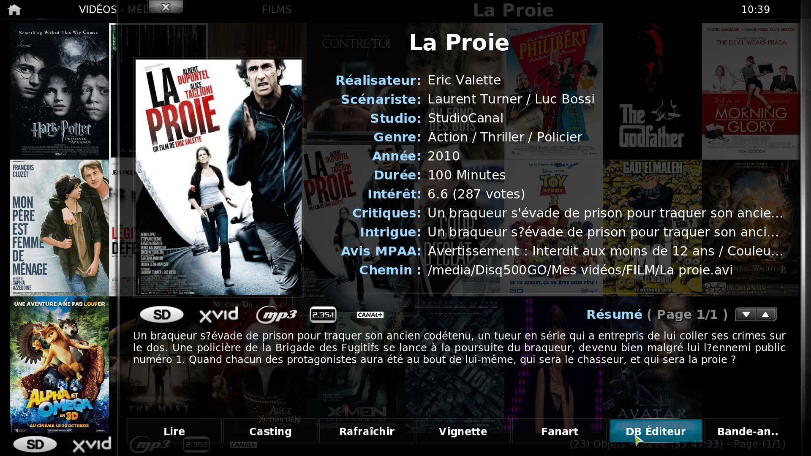The width and height of the screenshot is (811, 456).
Task: Open the VIDÉOS breadcrumb in header
Action: pos(98,9)
